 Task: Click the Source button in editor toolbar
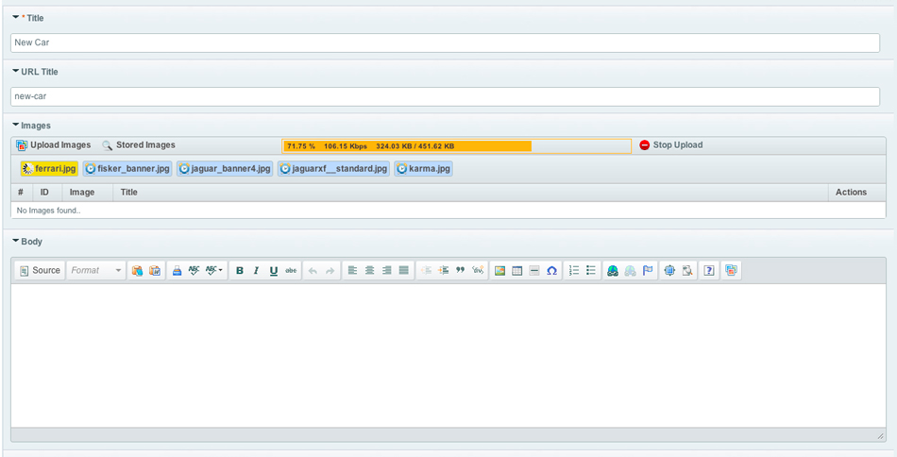tap(40, 271)
